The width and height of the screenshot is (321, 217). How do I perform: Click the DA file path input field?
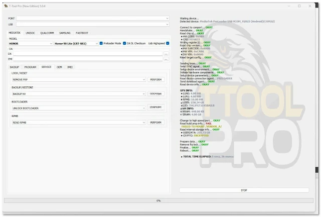coord(88,54)
